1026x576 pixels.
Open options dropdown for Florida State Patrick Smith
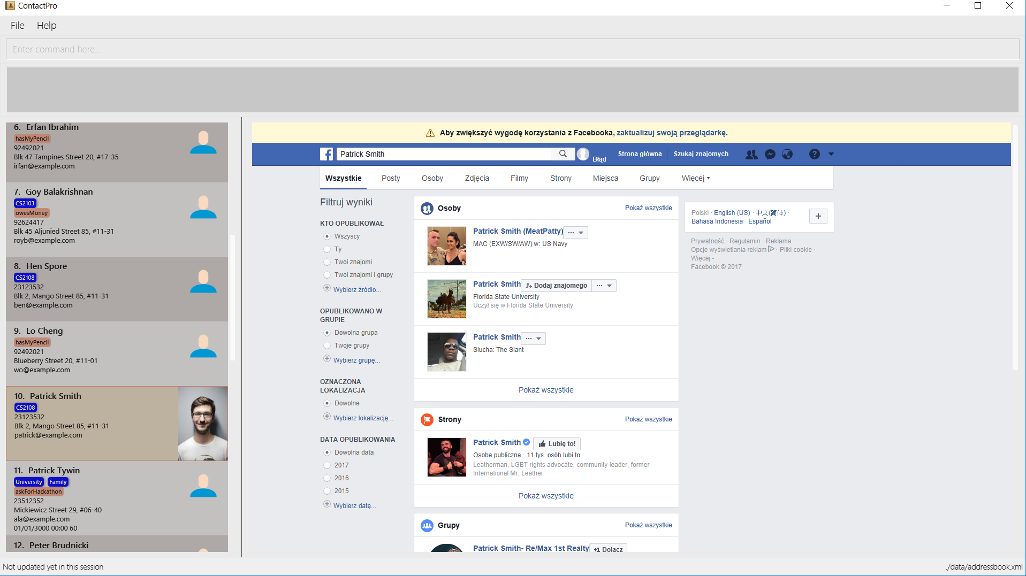click(x=604, y=286)
